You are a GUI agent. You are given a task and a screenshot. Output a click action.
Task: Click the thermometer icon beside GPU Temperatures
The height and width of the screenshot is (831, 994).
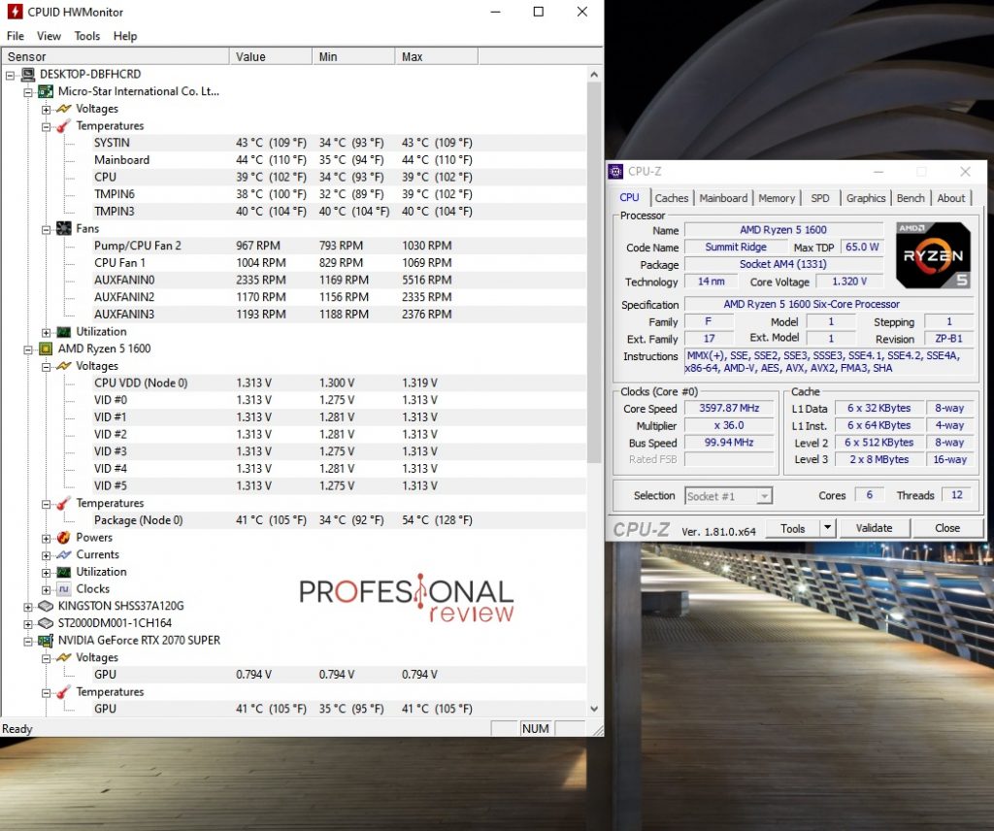tap(63, 692)
